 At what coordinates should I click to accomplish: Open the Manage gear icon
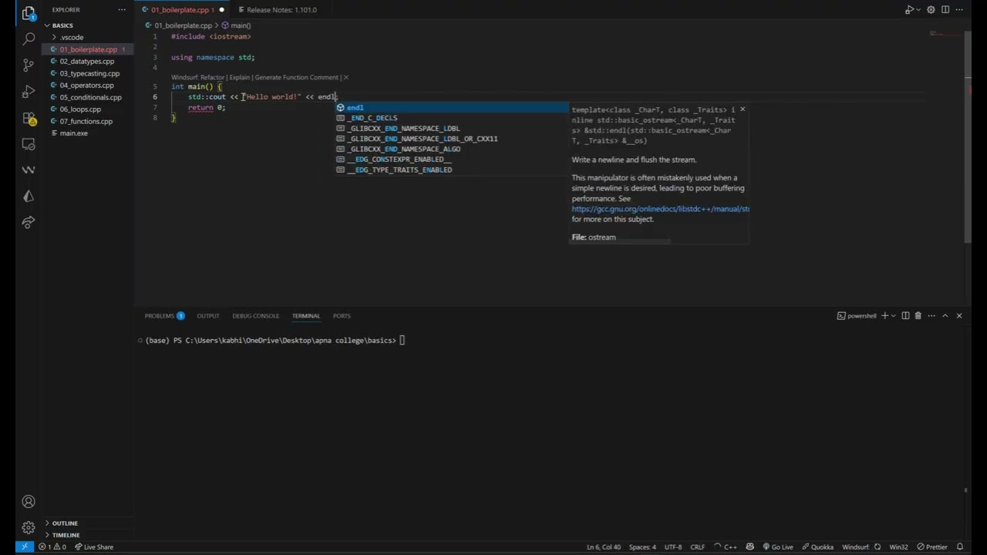coord(29,528)
